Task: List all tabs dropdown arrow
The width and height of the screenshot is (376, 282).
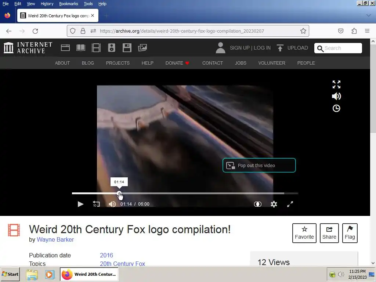Action: coord(369,15)
